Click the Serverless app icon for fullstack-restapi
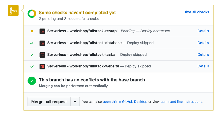218x116 pixels. tap(42, 31)
